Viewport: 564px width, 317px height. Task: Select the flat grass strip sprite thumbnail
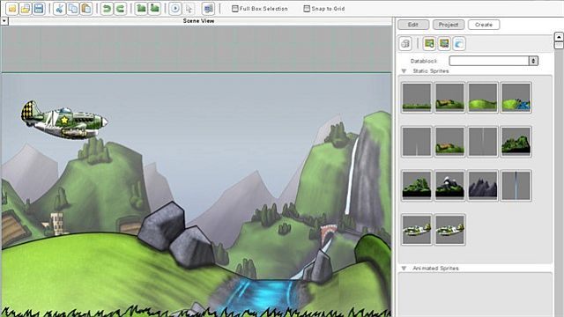pos(417,98)
